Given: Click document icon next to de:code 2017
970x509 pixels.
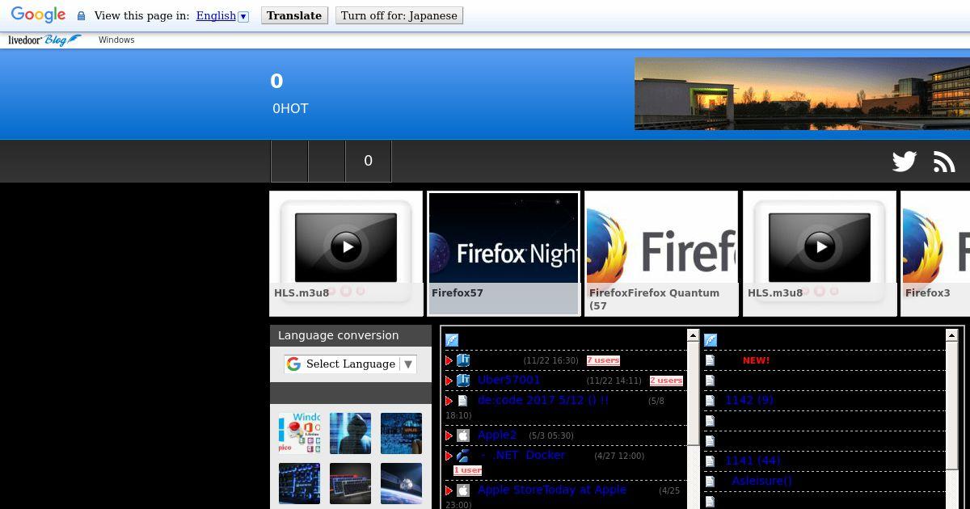Looking at the screenshot, I should click(x=463, y=401).
